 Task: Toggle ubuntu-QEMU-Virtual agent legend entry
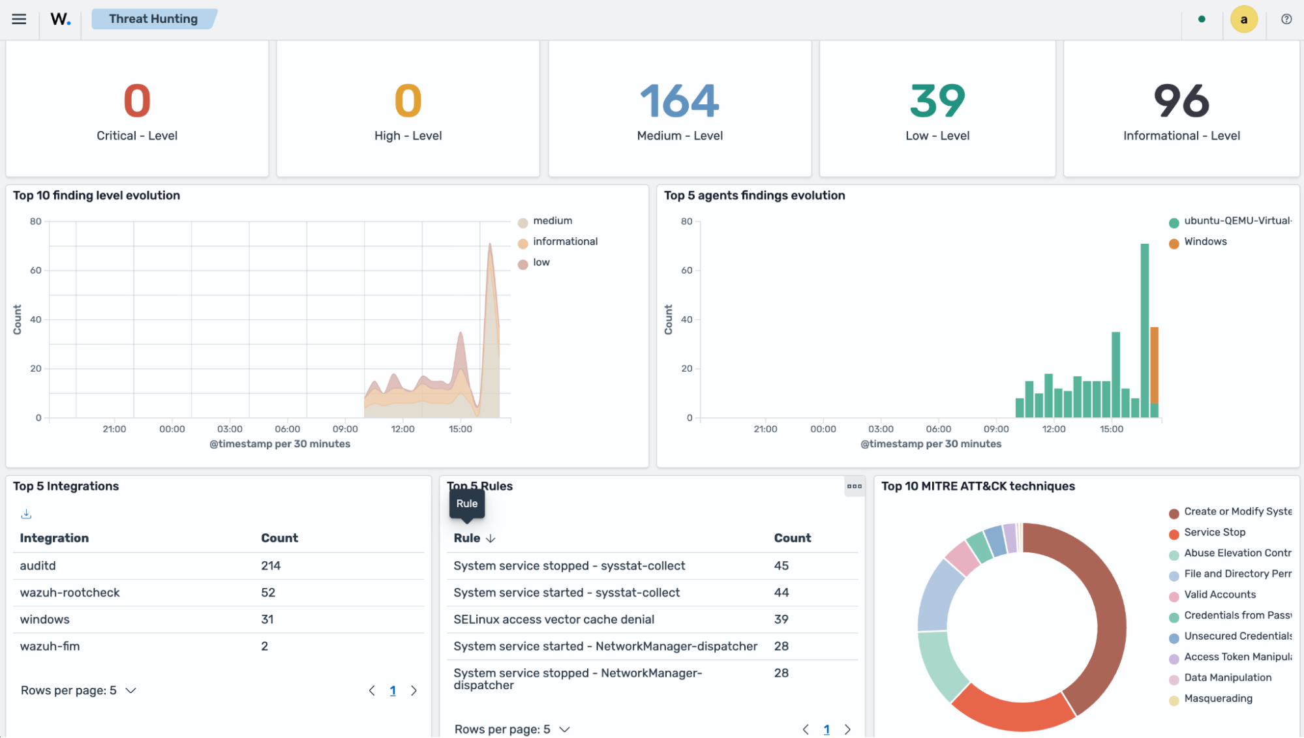click(1237, 221)
